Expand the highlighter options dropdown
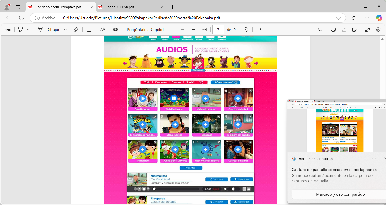386x205 pixels. pos(28,30)
